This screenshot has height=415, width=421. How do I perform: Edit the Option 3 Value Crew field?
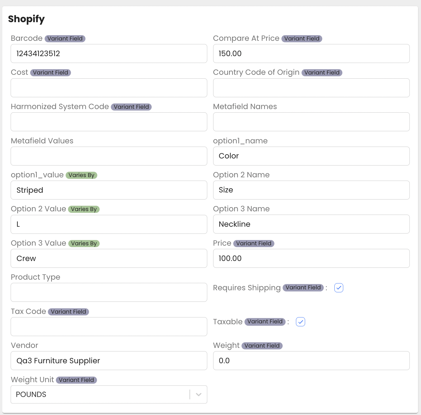tap(109, 258)
